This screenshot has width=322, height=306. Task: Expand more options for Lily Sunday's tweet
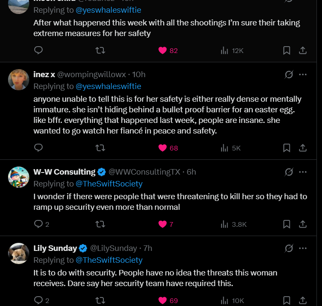(303, 248)
